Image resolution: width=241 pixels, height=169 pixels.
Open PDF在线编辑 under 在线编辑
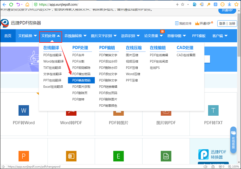(159, 55)
